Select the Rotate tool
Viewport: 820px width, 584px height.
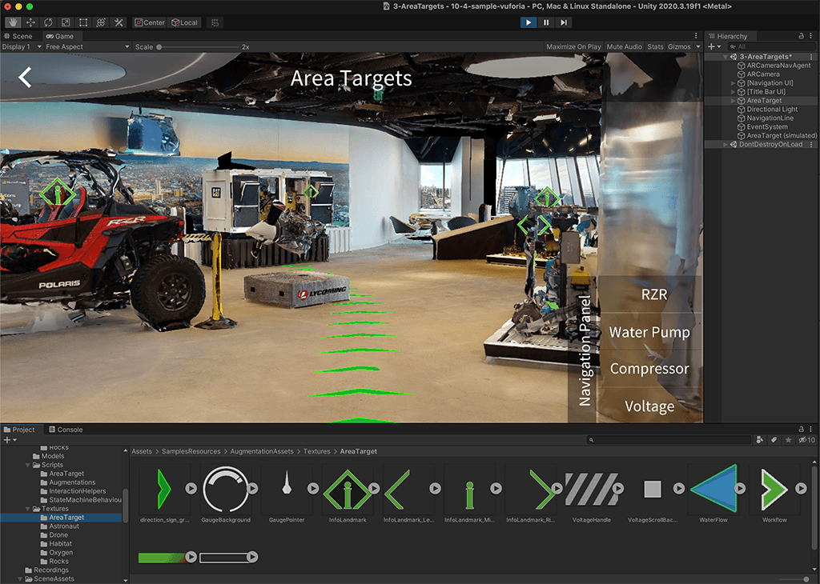point(49,22)
